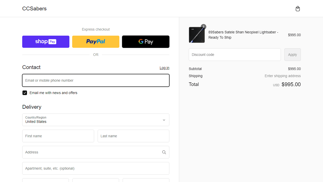This screenshot has width=323, height=182.
Task: Choose Google Pay express checkout
Action: coord(146,42)
